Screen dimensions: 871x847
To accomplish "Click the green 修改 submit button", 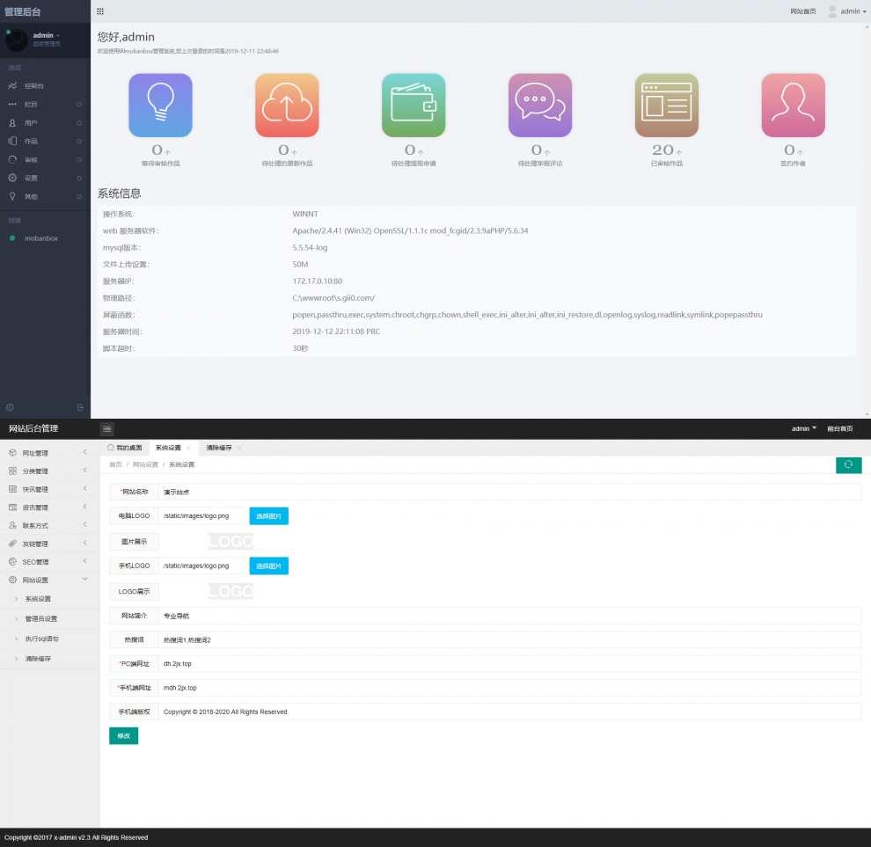I will [x=124, y=736].
